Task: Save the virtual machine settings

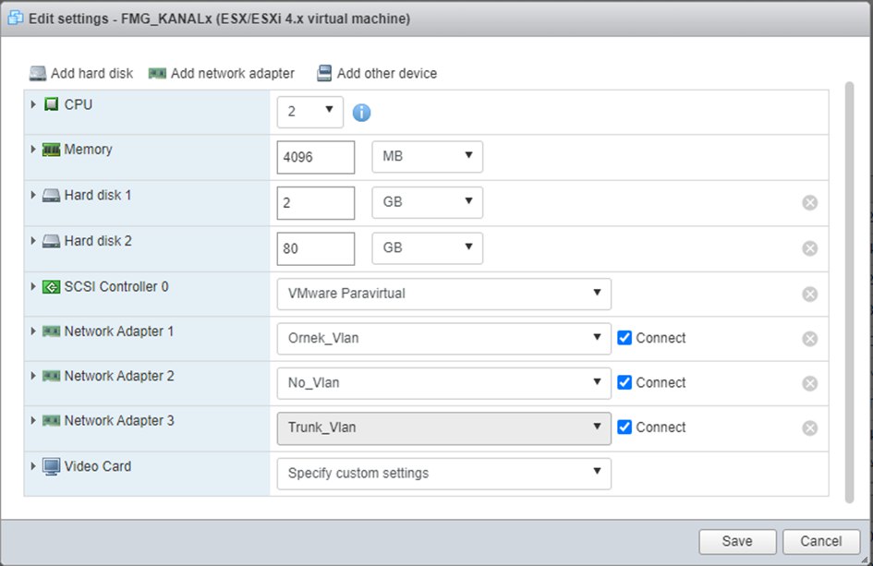Action: (x=737, y=542)
